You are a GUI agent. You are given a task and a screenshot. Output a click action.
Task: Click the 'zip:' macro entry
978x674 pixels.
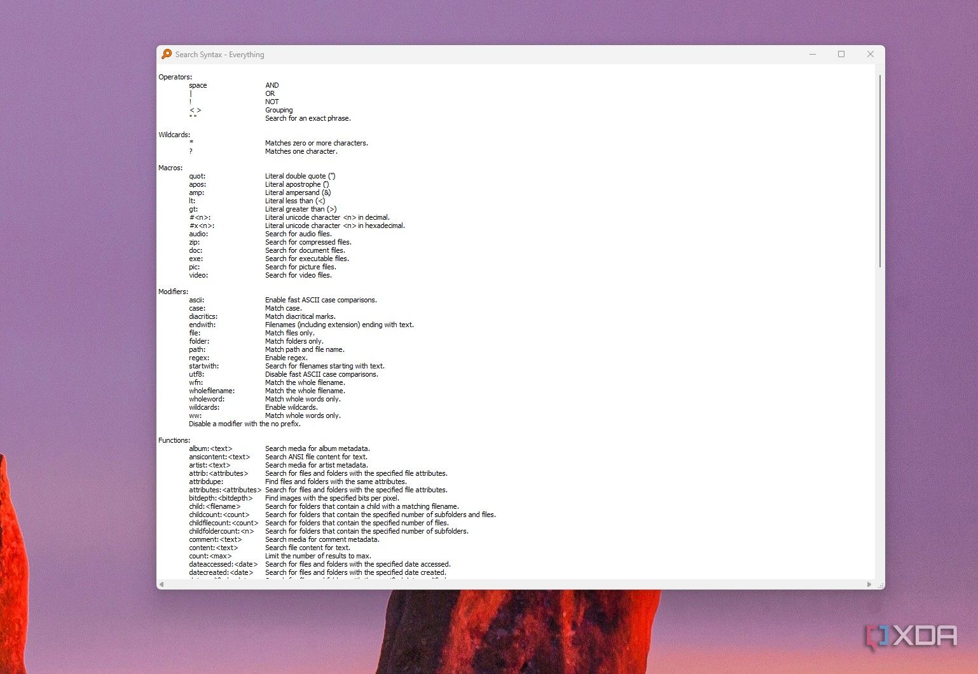click(x=194, y=242)
